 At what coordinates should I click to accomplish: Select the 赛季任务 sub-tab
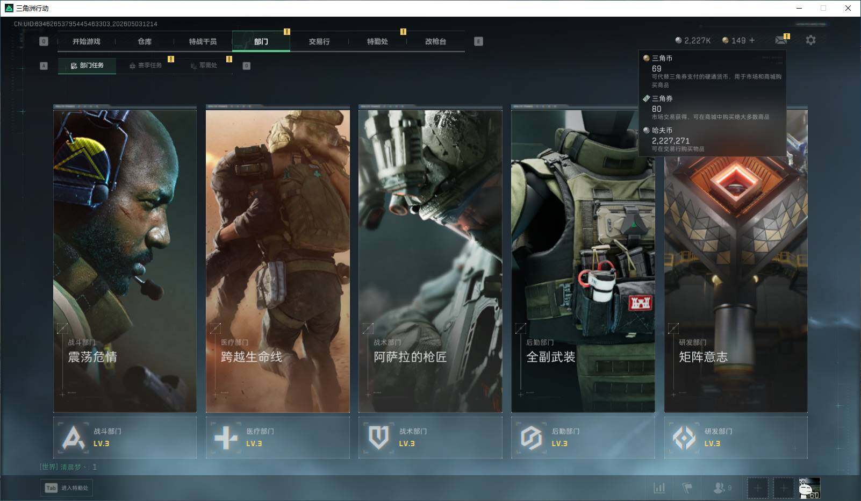[145, 66]
